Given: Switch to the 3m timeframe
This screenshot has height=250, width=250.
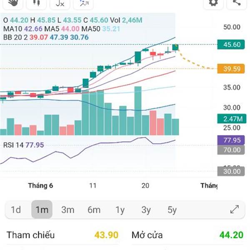Looking at the screenshot, I should click(x=68, y=210).
